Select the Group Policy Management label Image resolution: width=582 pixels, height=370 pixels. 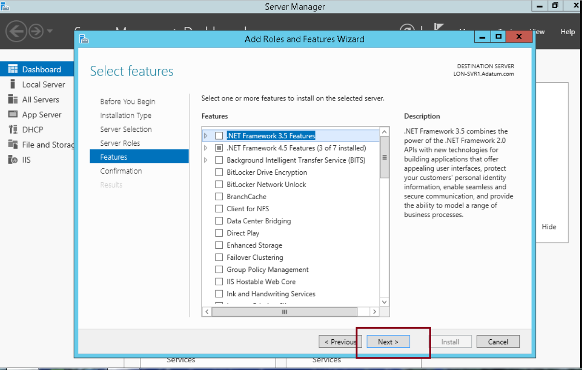[x=268, y=270]
